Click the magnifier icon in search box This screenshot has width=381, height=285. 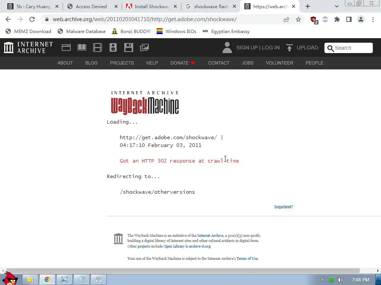point(330,48)
